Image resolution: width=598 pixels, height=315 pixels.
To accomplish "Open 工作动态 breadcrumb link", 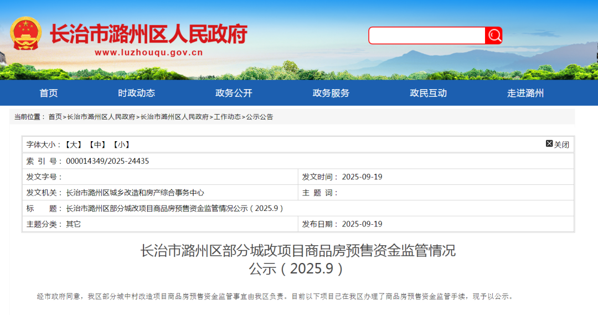I will click(x=227, y=117).
